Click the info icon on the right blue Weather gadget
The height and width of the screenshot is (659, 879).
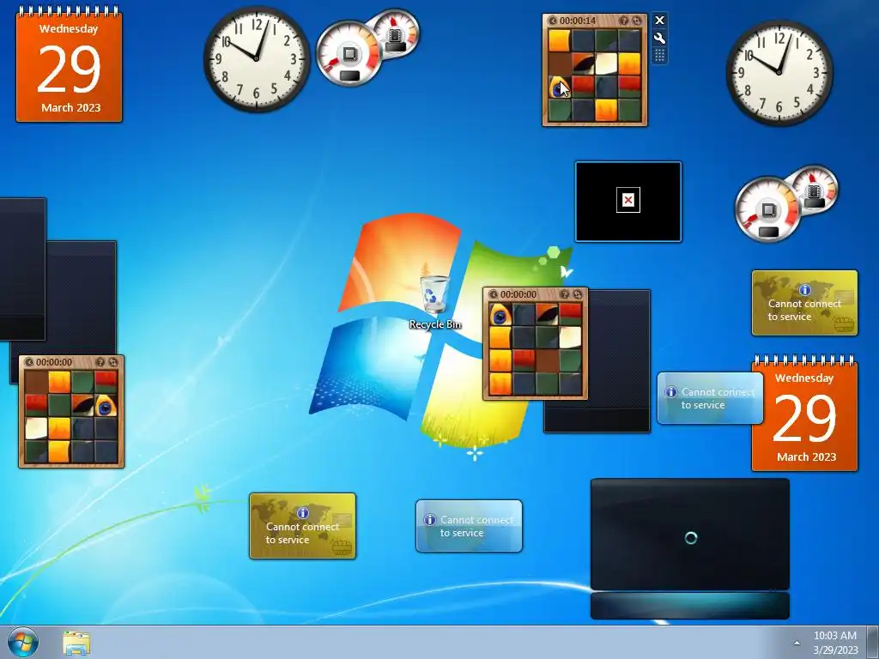click(x=671, y=392)
